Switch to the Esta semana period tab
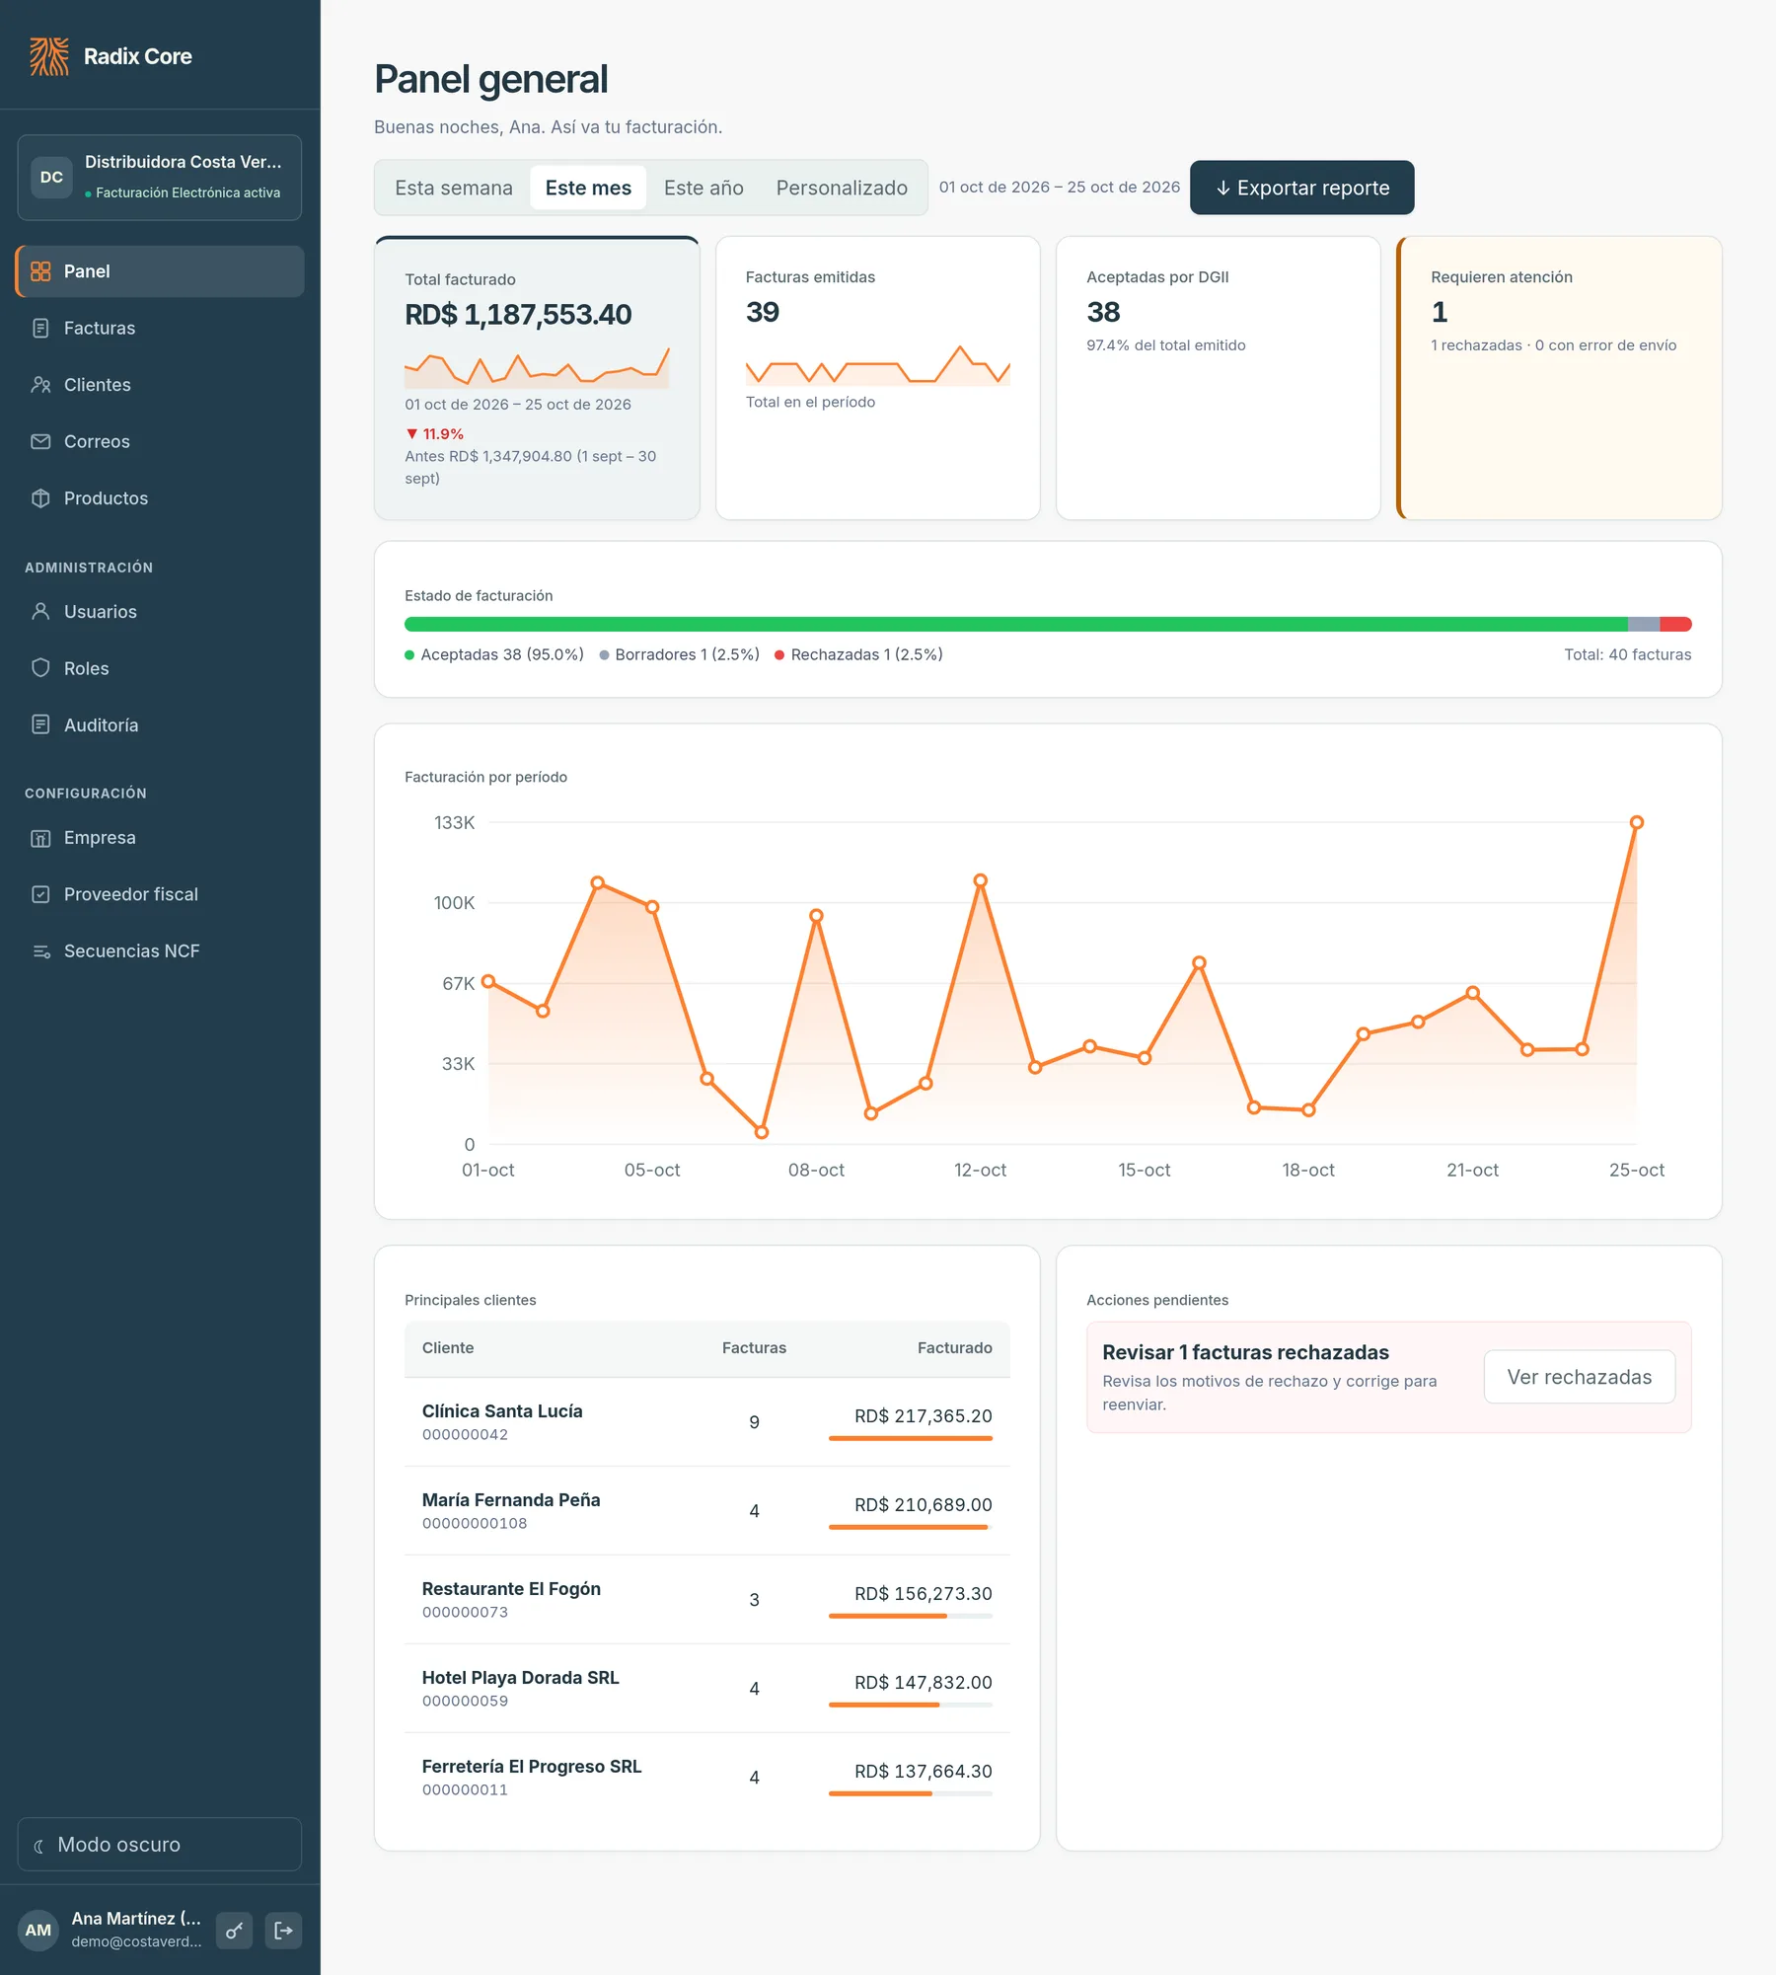 [x=454, y=188]
